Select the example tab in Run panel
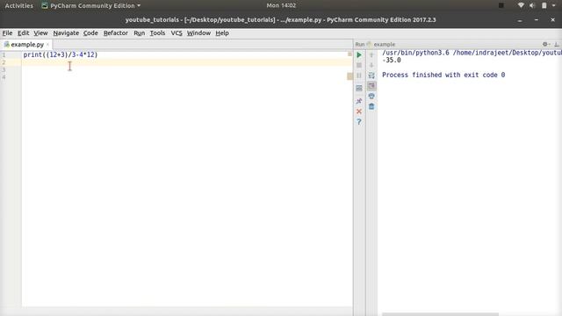Screen dimensions: 562x316 point(381,45)
